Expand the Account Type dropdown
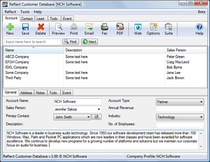This screenshot has width=210, height=162. 201,102
